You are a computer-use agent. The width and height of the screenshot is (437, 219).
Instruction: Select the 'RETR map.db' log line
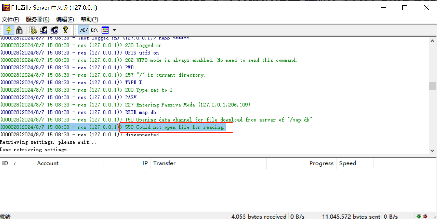point(78,112)
